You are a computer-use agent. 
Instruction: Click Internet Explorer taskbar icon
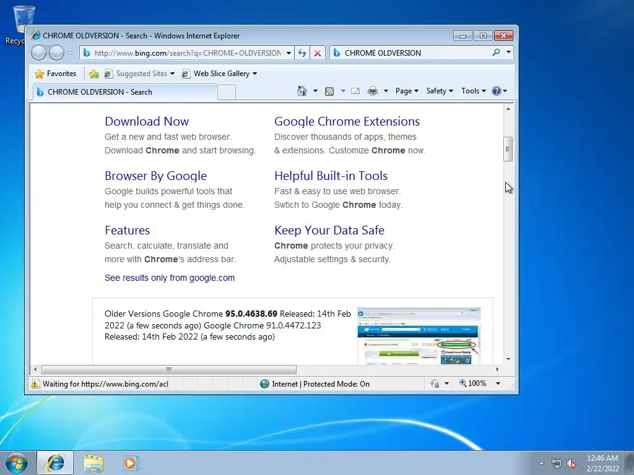tap(55, 463)
